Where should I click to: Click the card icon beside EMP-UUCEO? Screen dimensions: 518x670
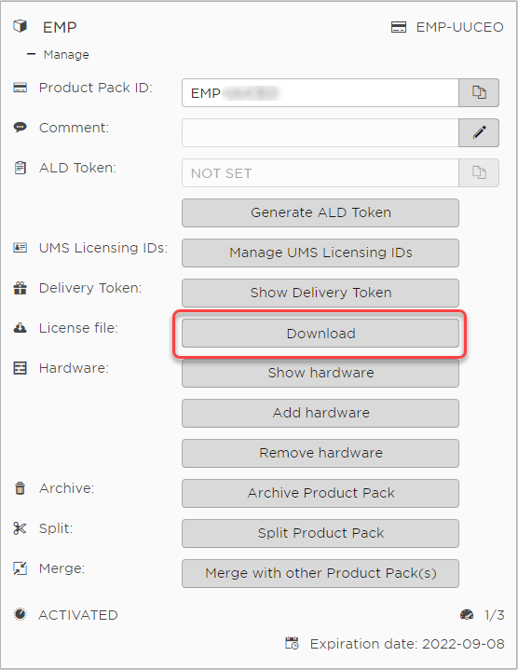coord(399,27)
